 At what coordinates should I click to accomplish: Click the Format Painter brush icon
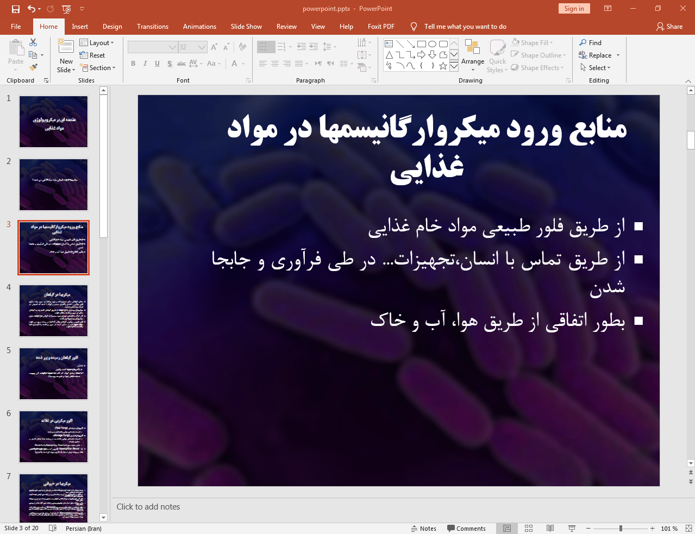33,67
